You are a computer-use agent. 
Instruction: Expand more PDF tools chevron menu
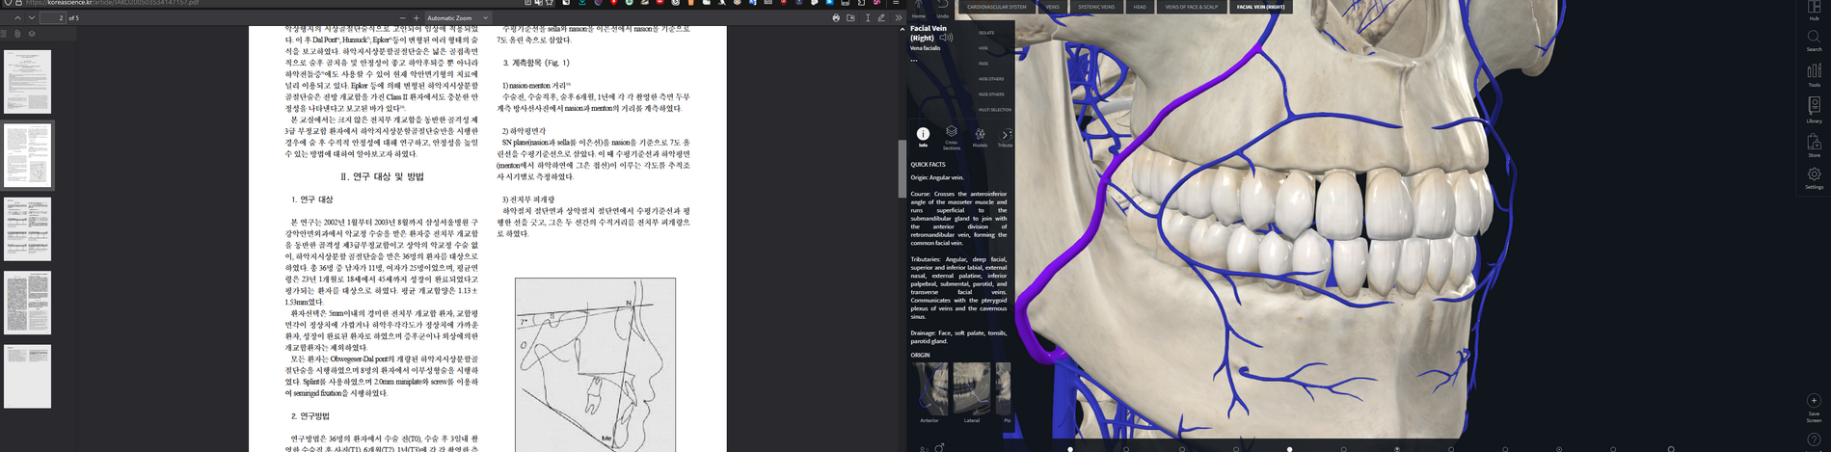[898, 18]
